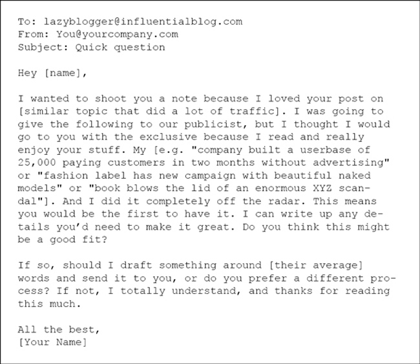Image resolution: width=420 pixels, height=364 pixels.
Task: Click the phrase 'fashion label' in quotes
Action: coord(85,176)
